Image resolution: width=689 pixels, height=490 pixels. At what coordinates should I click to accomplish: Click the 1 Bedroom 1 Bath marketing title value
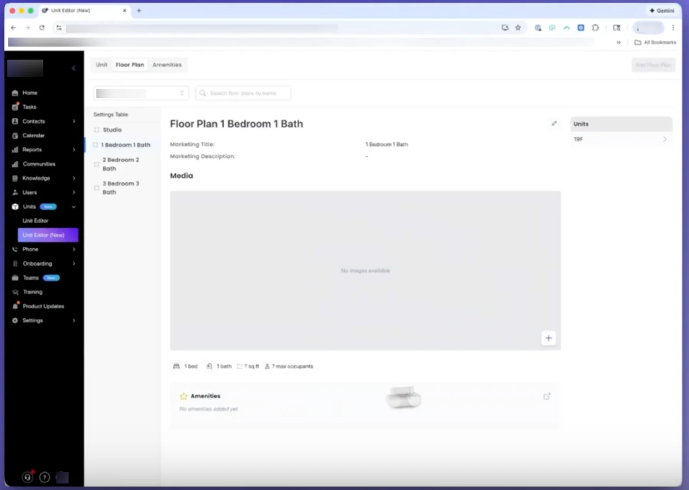(387, 144)
